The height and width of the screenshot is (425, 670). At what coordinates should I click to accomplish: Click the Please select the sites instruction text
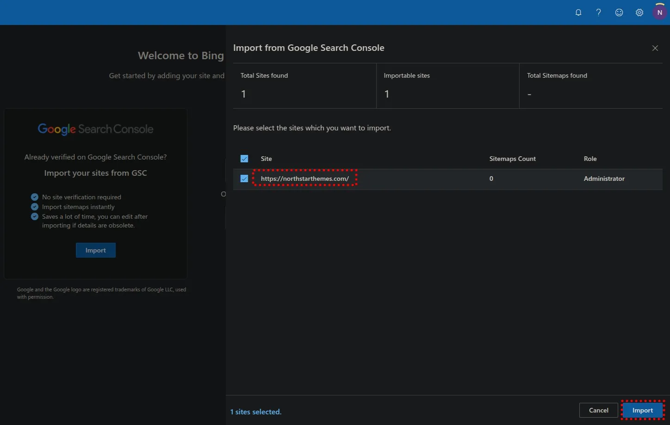(x=312, y=128)
